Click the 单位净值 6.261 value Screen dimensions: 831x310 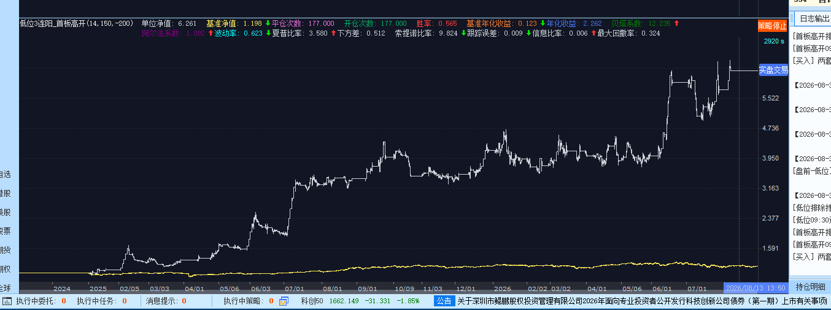(x=169, y=23)
